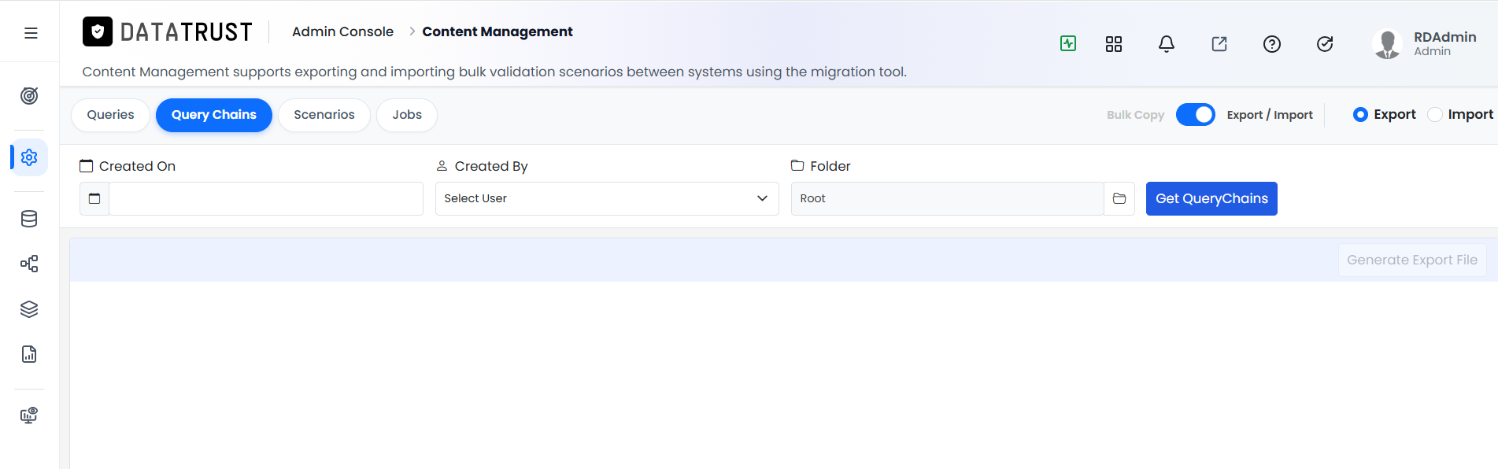Viewport: 1498px width, 469px height.
Task: Open the hamburger navigation menu
Action: click(31, 33)
